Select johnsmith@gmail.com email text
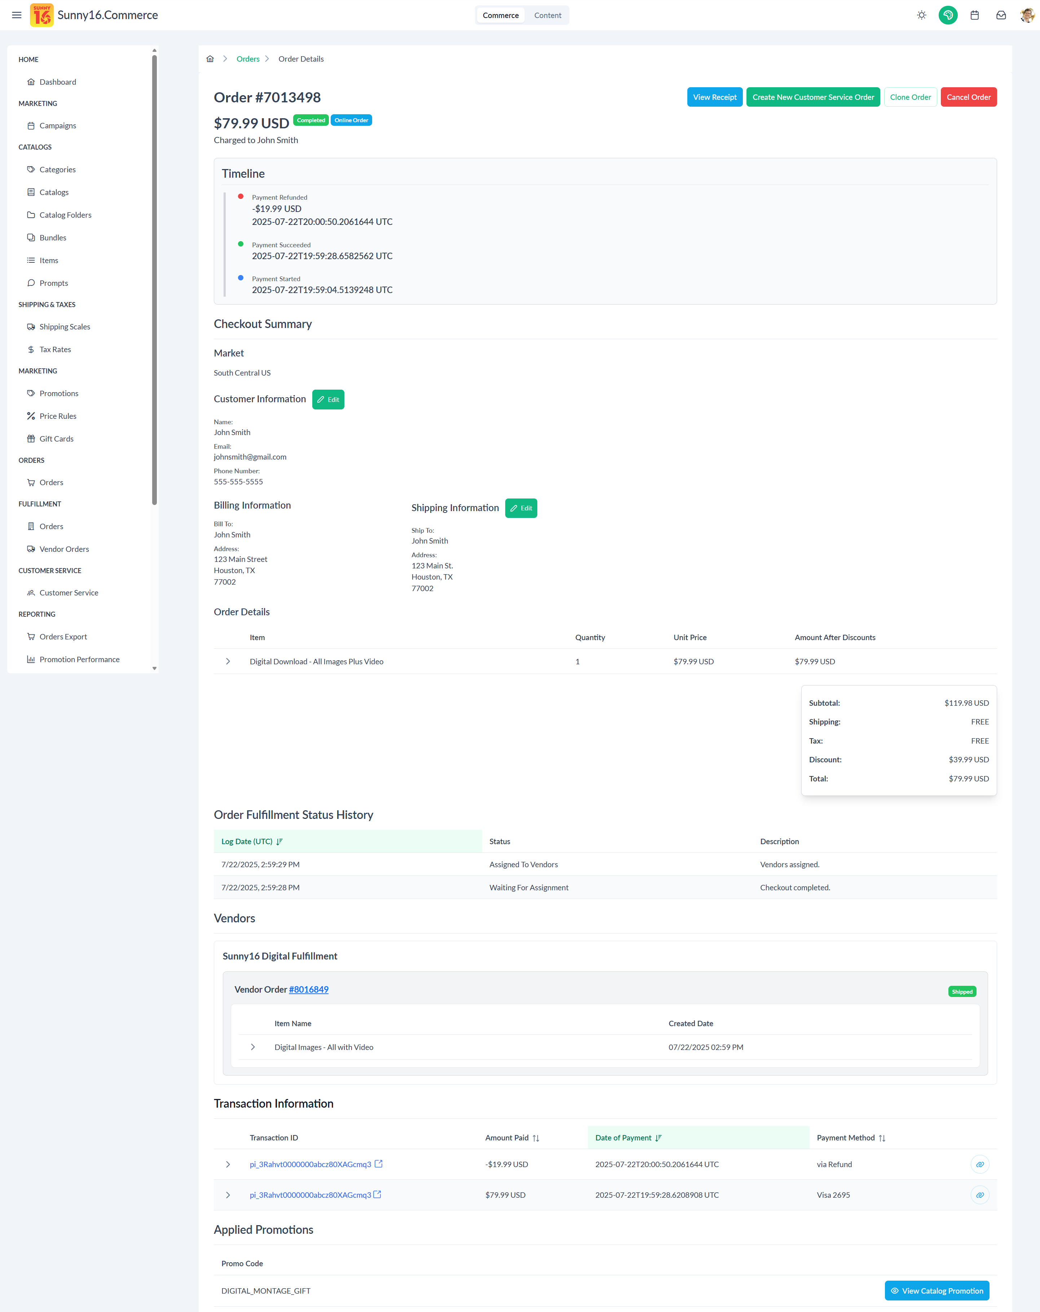This screenshot has height=1312, width=1040. (250, 457)
